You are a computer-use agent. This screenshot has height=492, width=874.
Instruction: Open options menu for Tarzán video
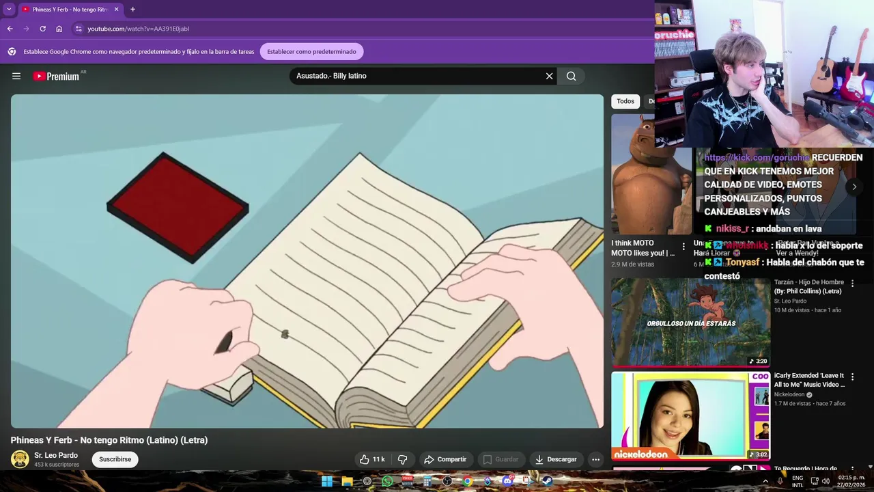point(852,283)
